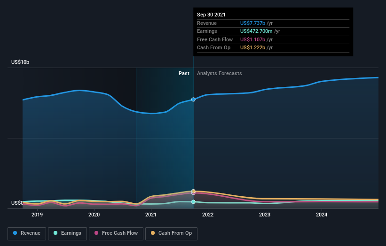Select the 2020 x-axis label

94,215
